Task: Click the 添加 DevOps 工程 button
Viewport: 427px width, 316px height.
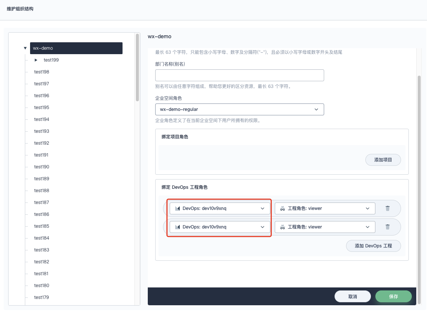Action: [x=373, y=246]
